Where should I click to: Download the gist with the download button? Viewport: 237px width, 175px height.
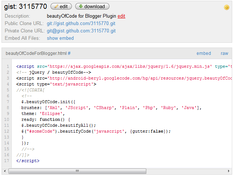pos(92,7)
